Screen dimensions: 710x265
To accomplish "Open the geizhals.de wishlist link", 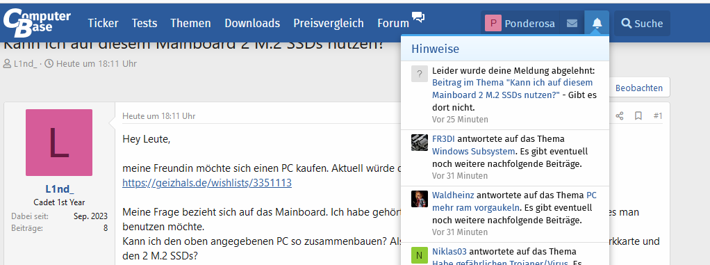I will coord(207,183).
